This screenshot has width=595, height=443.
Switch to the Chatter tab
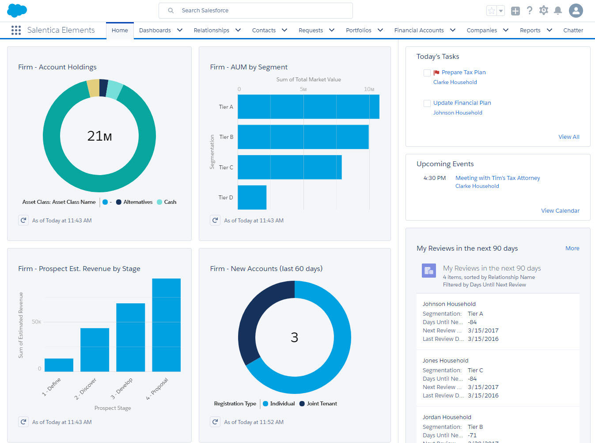pos(573,30)
